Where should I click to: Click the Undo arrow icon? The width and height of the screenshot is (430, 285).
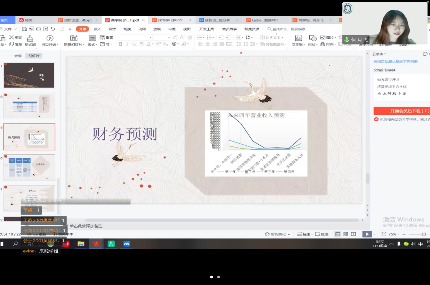pyautogui.click(x=53, y=29)
